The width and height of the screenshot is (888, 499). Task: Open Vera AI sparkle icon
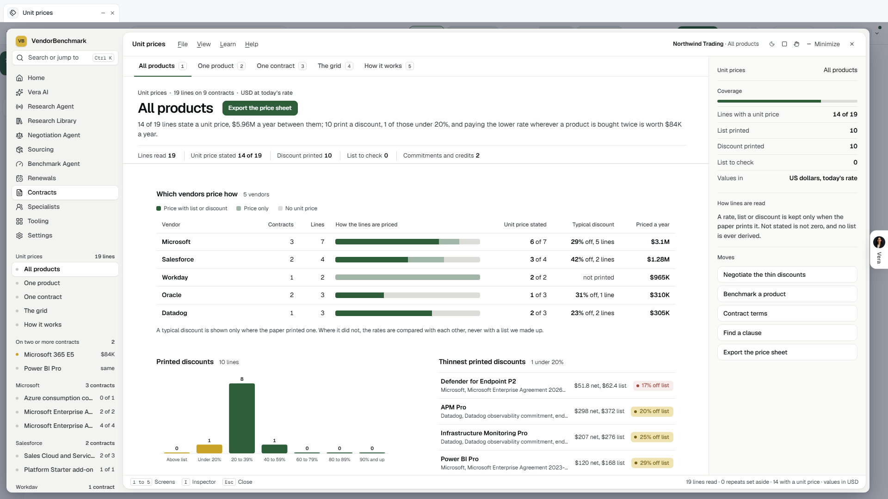(x=19, y=92)
